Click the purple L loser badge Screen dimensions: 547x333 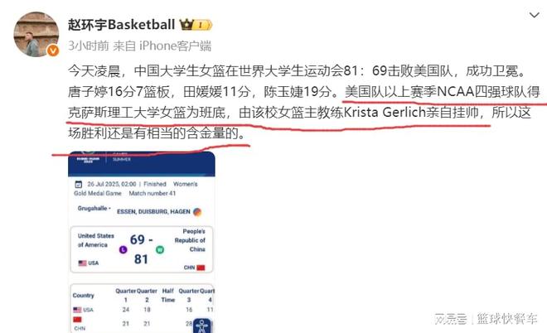tap(123, 249)
